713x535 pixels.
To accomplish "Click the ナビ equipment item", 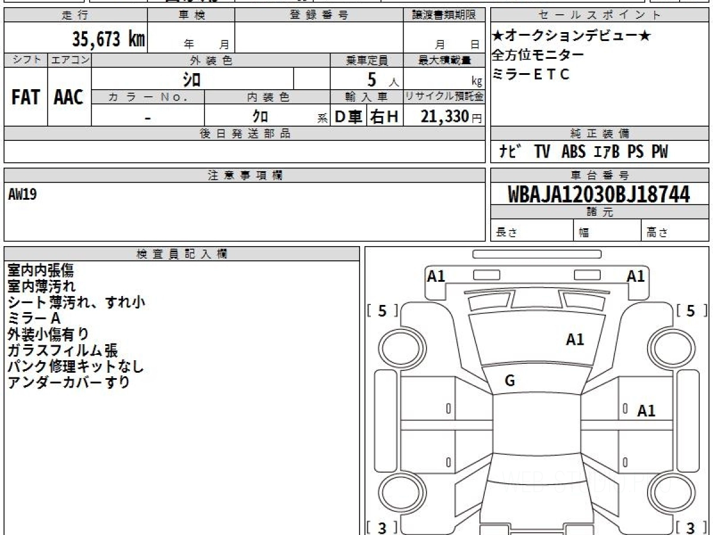I will pyautogui.click(x=510, y=152).
